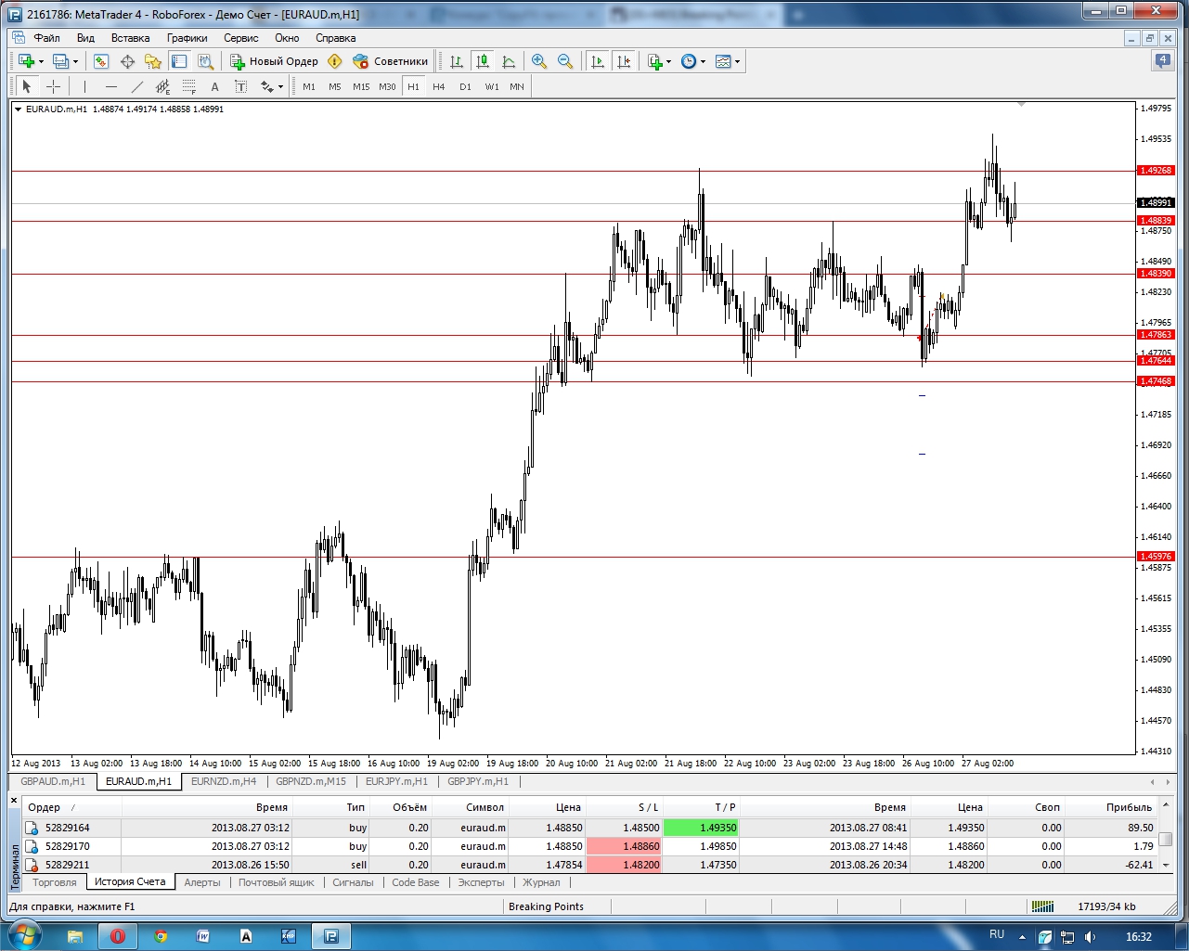
Task: Switch to bar chart type
Action: point(457,61)
